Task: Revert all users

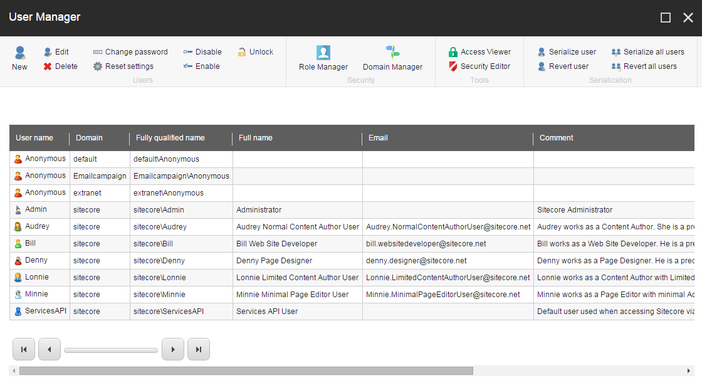Action: tap(647, 66)
